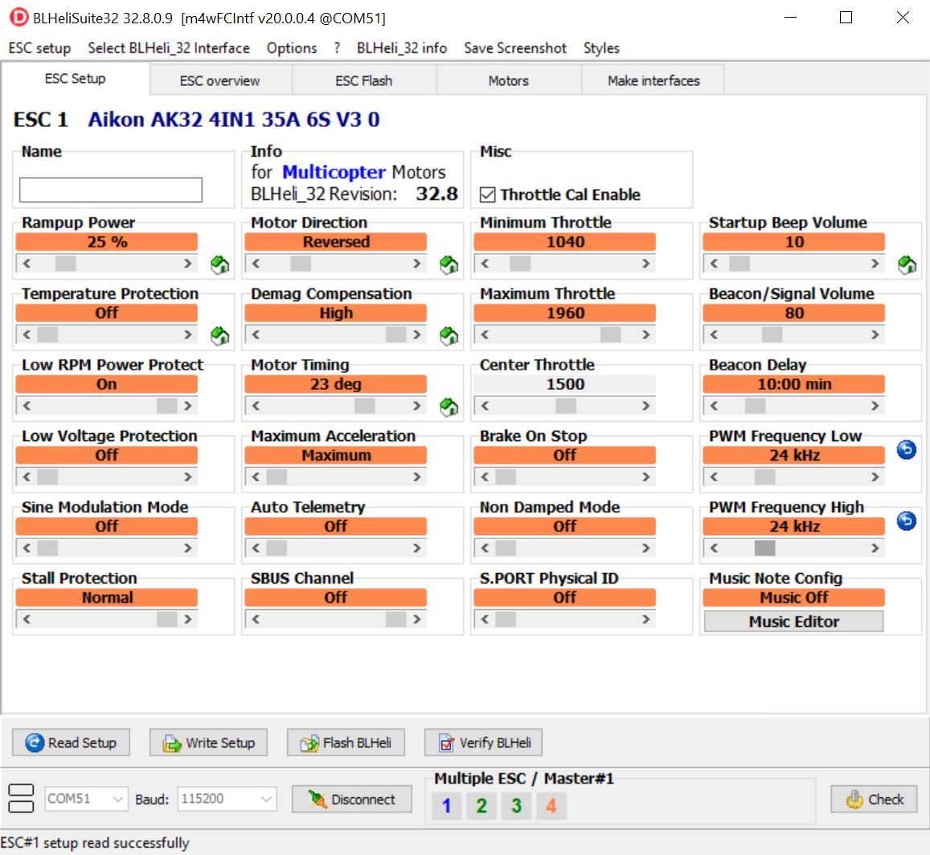This screenshot has height=855, width=930.
Task: Click right arrow of Maximum Acceleration slider
Action: [417, 477]
